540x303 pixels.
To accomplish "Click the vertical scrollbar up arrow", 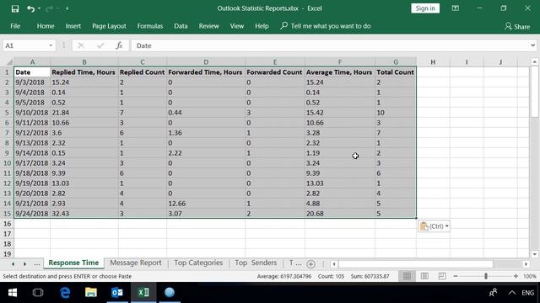I will [x=534, y=61].
